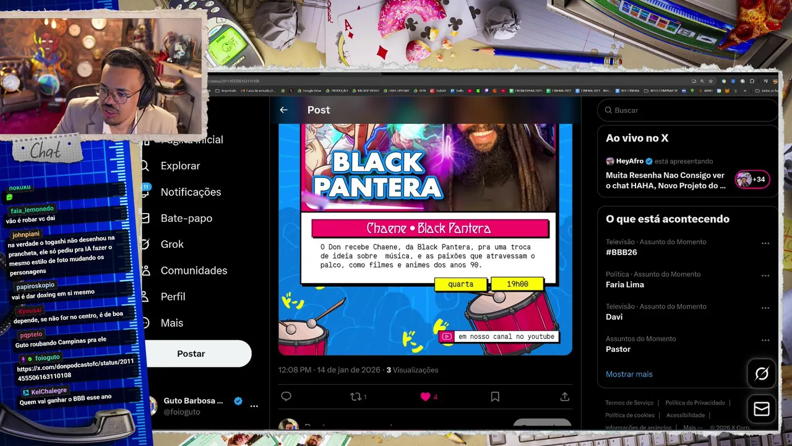Click the +34 listeners avatar bubble

pyautogui.click(x=752, y=180)
